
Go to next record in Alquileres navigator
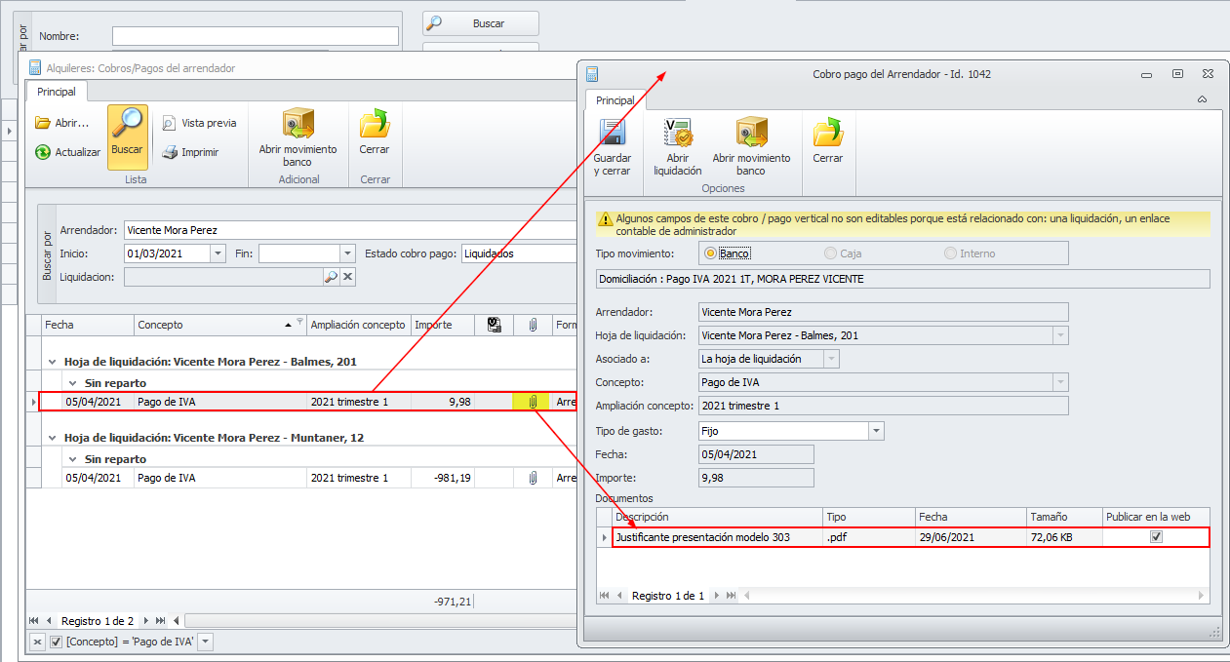pos(147,620)
